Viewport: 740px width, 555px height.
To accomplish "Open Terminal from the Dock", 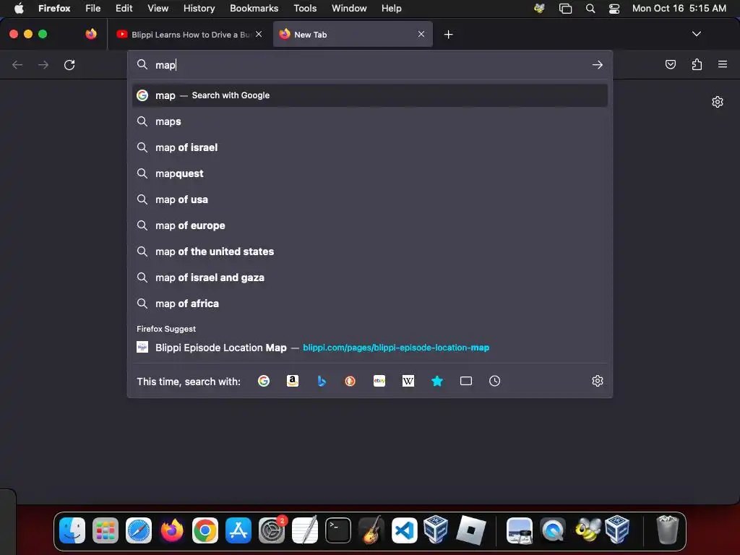I will coord(338,530).
